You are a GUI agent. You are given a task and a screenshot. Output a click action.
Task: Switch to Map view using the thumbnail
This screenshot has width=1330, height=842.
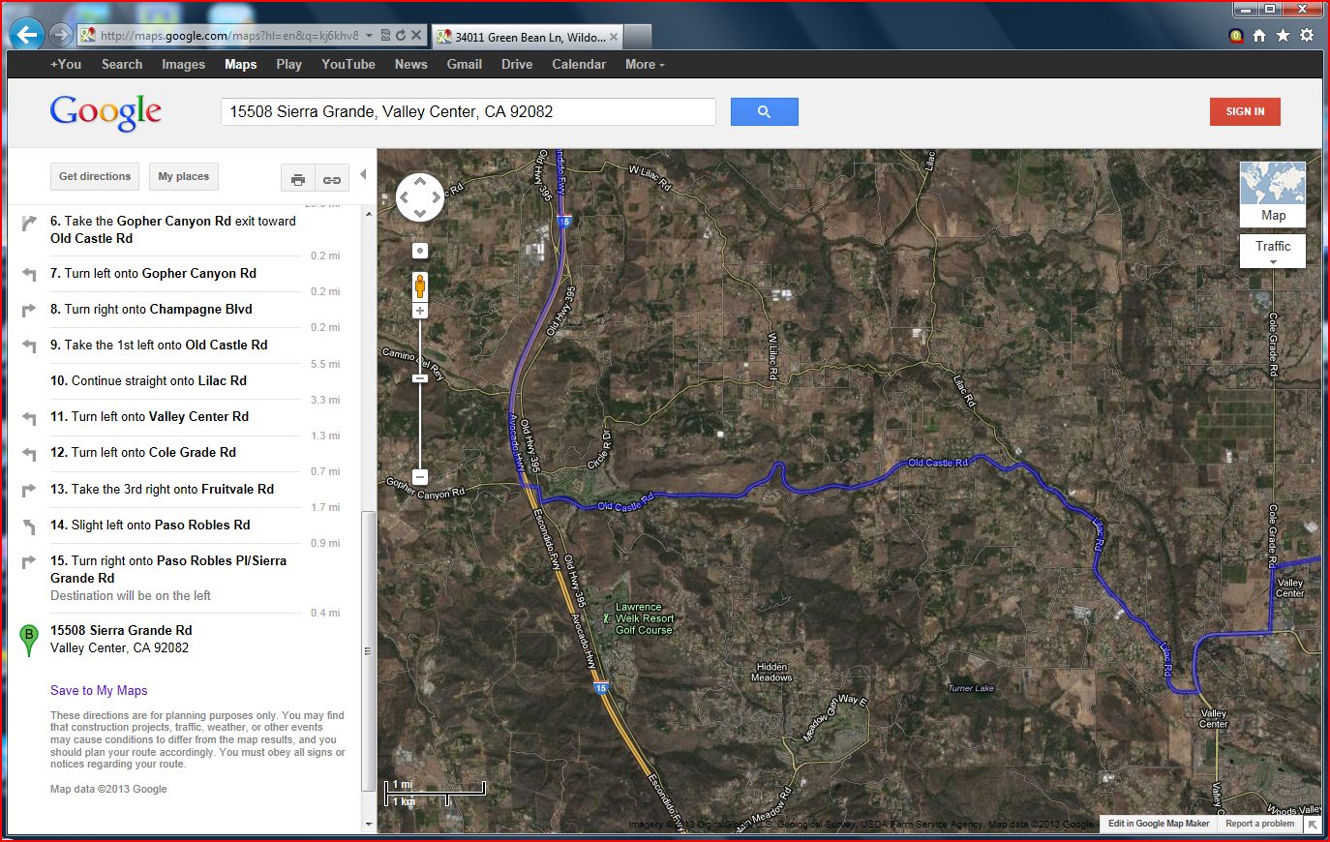1273,194
